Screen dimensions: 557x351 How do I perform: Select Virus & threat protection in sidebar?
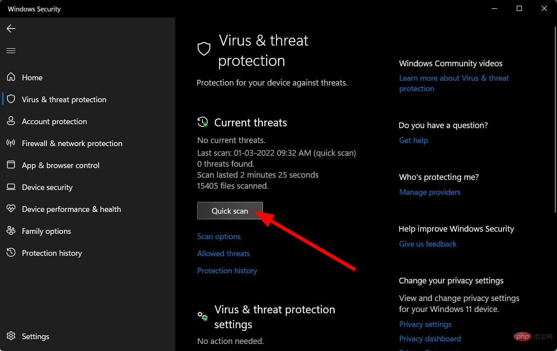point(64,100)
